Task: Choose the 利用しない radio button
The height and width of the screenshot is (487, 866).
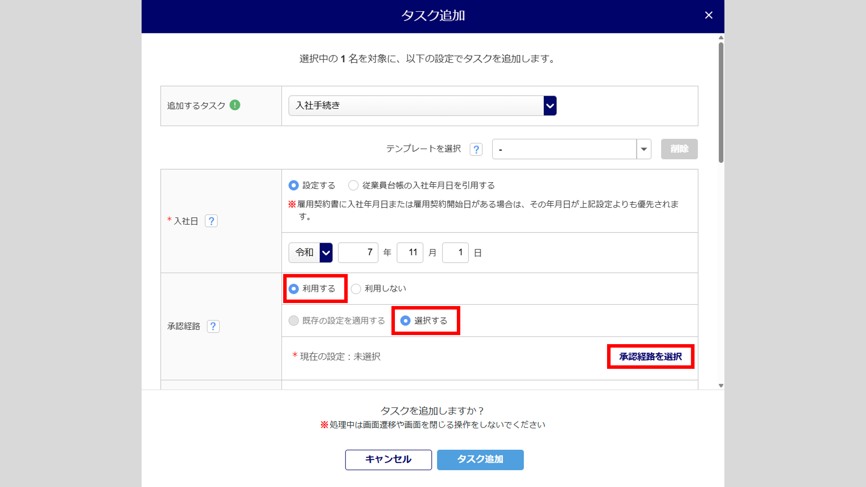Action: pos(356,289)
